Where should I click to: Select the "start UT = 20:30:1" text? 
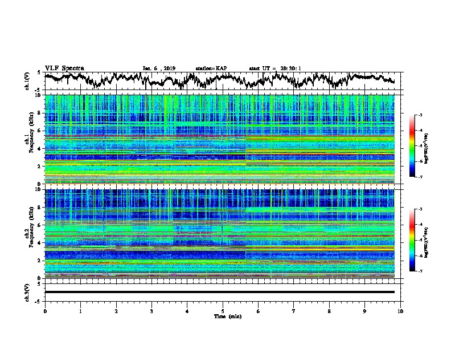[x=275, y=68]
